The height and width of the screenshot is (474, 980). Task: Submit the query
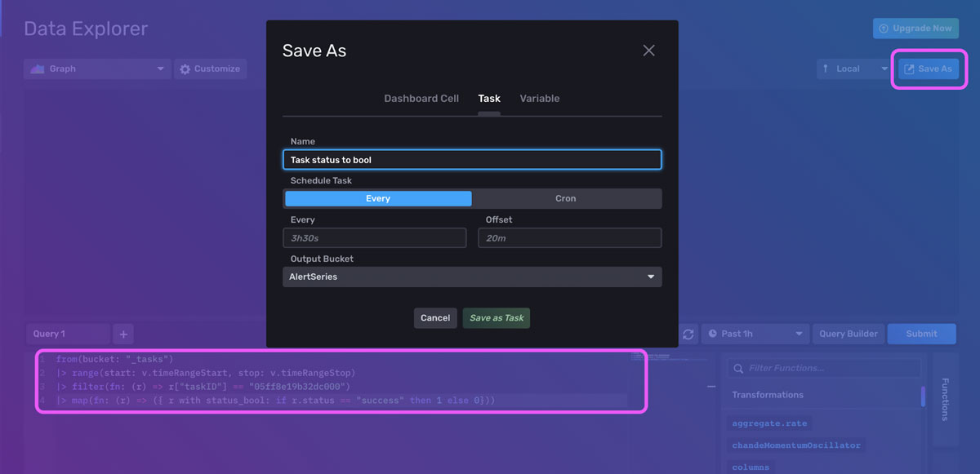(x=921, y=334)
